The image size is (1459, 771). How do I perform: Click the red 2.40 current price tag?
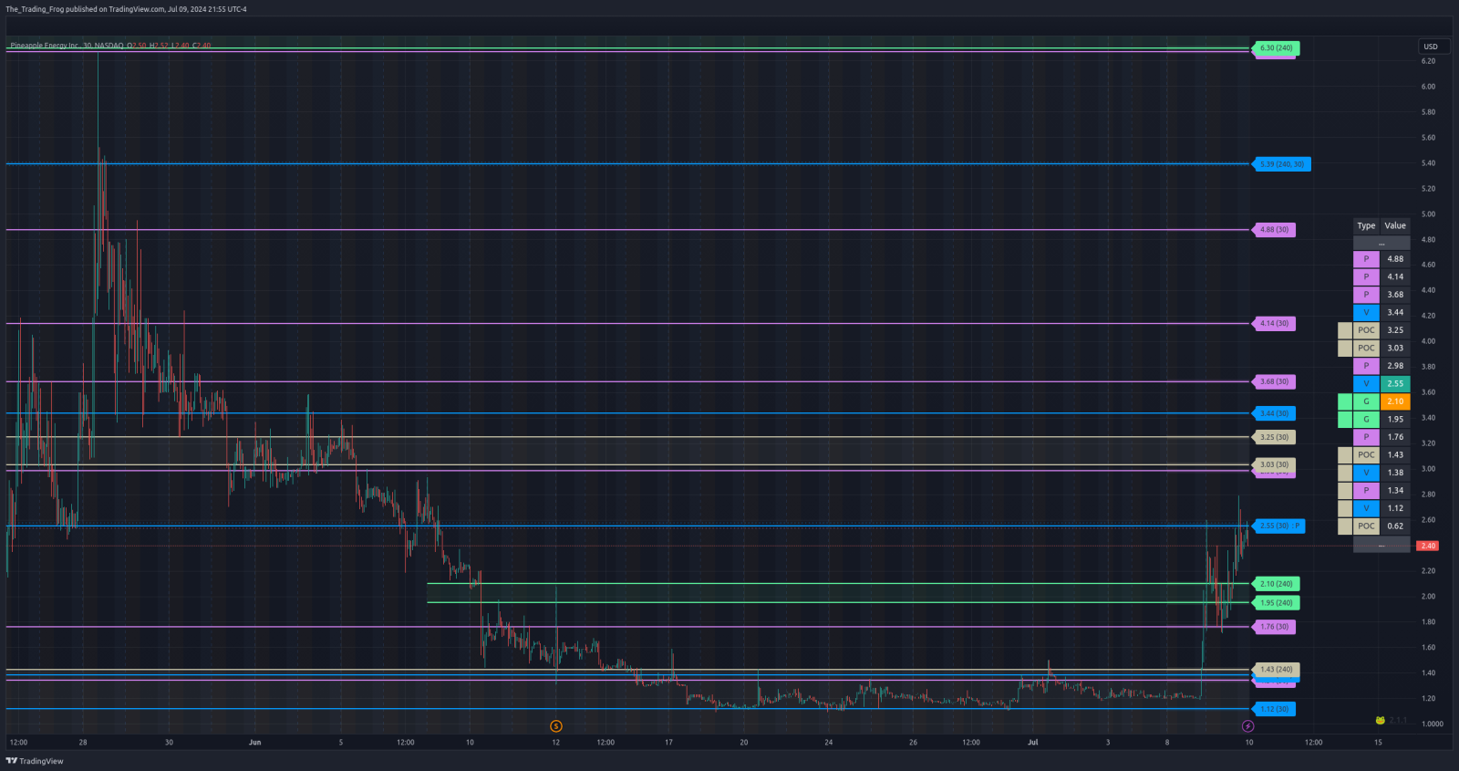coord(1428,546)
